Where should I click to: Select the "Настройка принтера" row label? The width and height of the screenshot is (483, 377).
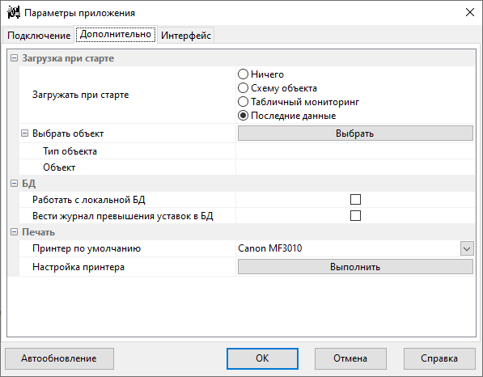tap(78, 267)
